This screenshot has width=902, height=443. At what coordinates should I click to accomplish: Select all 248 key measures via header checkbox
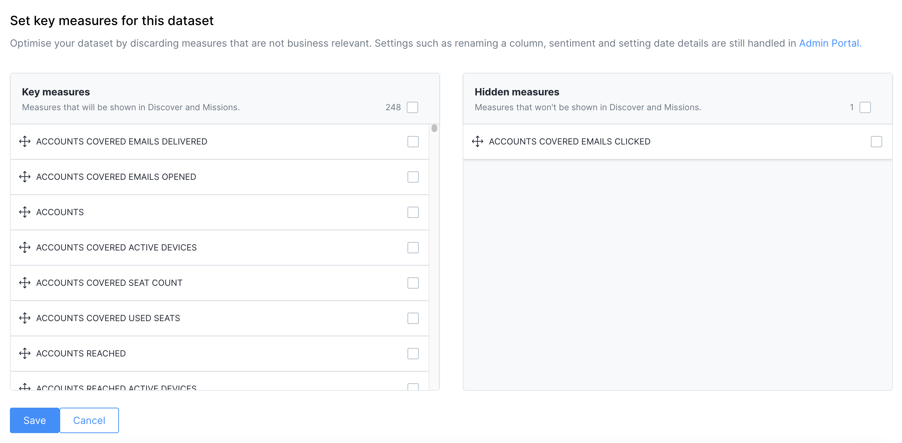coord(413,107)
